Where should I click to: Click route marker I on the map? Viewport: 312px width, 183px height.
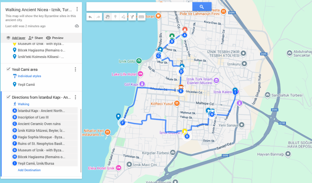point(235,92)
